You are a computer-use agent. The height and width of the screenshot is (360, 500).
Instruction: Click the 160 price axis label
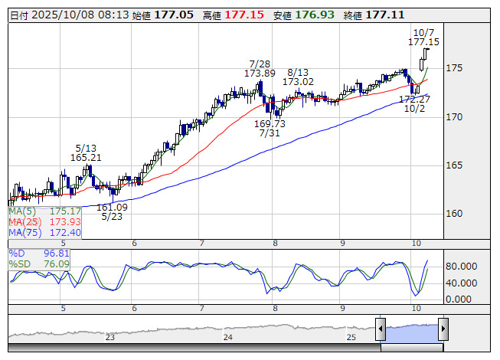point(454,214)
